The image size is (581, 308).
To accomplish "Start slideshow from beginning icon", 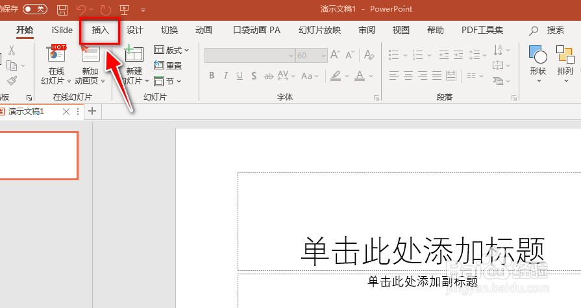I will tap(125, 10).
